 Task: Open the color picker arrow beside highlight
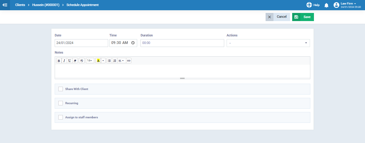pyautogui.click(x=103, y=61)
